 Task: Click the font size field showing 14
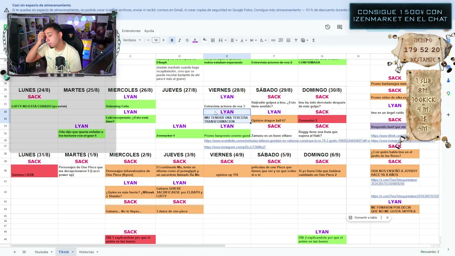pos(156,40)
